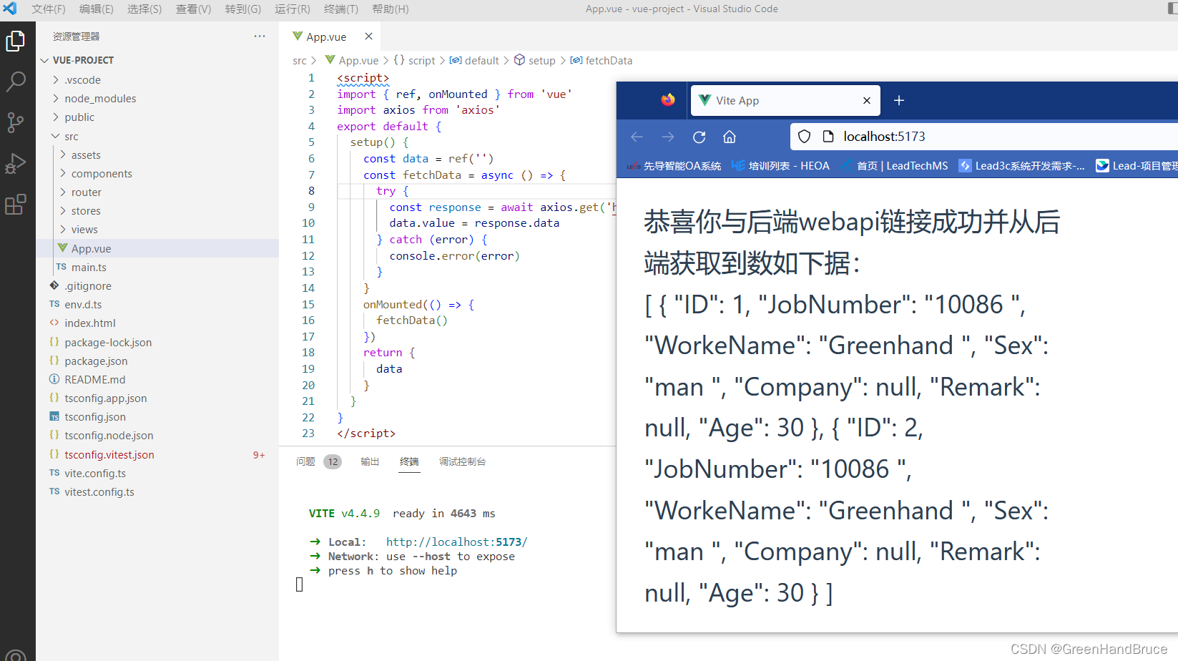Switch to the 调试控制台 panel tab
Image resolution: width=1178 pixels, height=661 pixels.
(462, 461)
